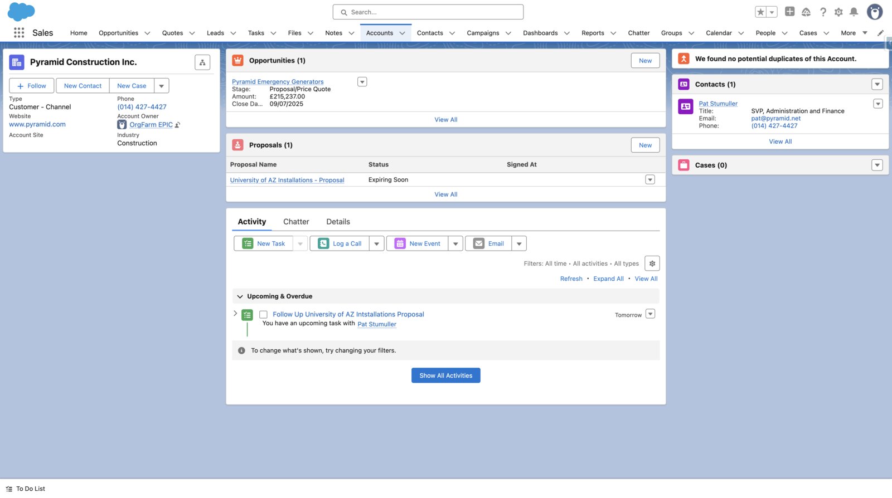
Task: Open www.pyramid.com website link
Action: [x=37, y=124]
